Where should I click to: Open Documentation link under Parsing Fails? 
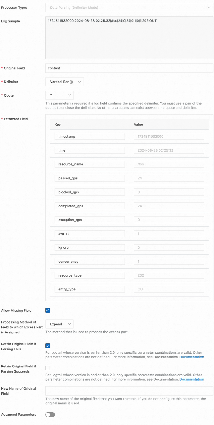coord(192,357)
